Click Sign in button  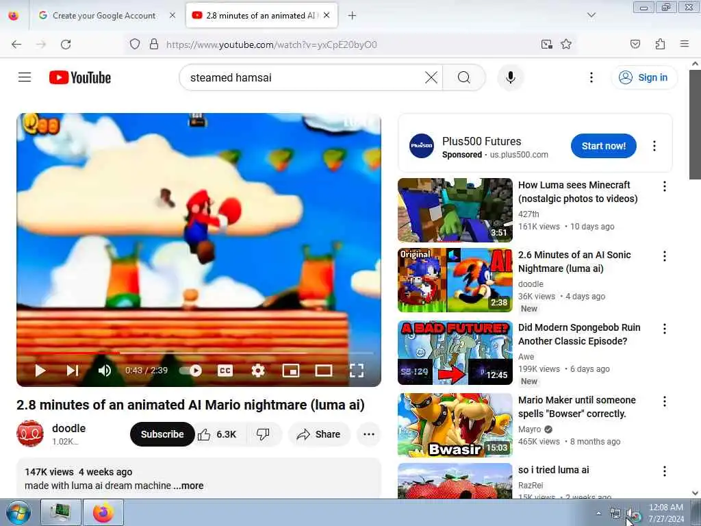[643, 77]
